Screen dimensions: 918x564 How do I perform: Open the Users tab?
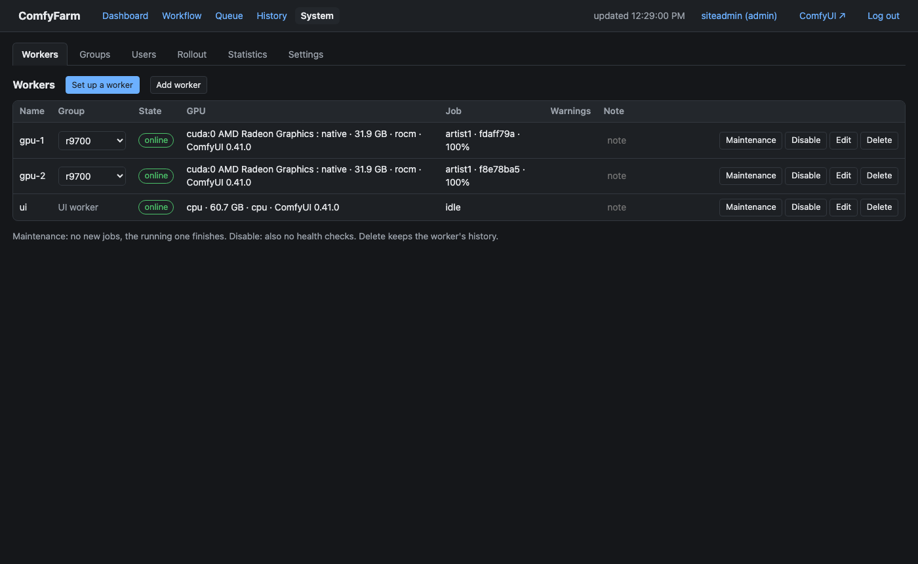tap(144, 54)
